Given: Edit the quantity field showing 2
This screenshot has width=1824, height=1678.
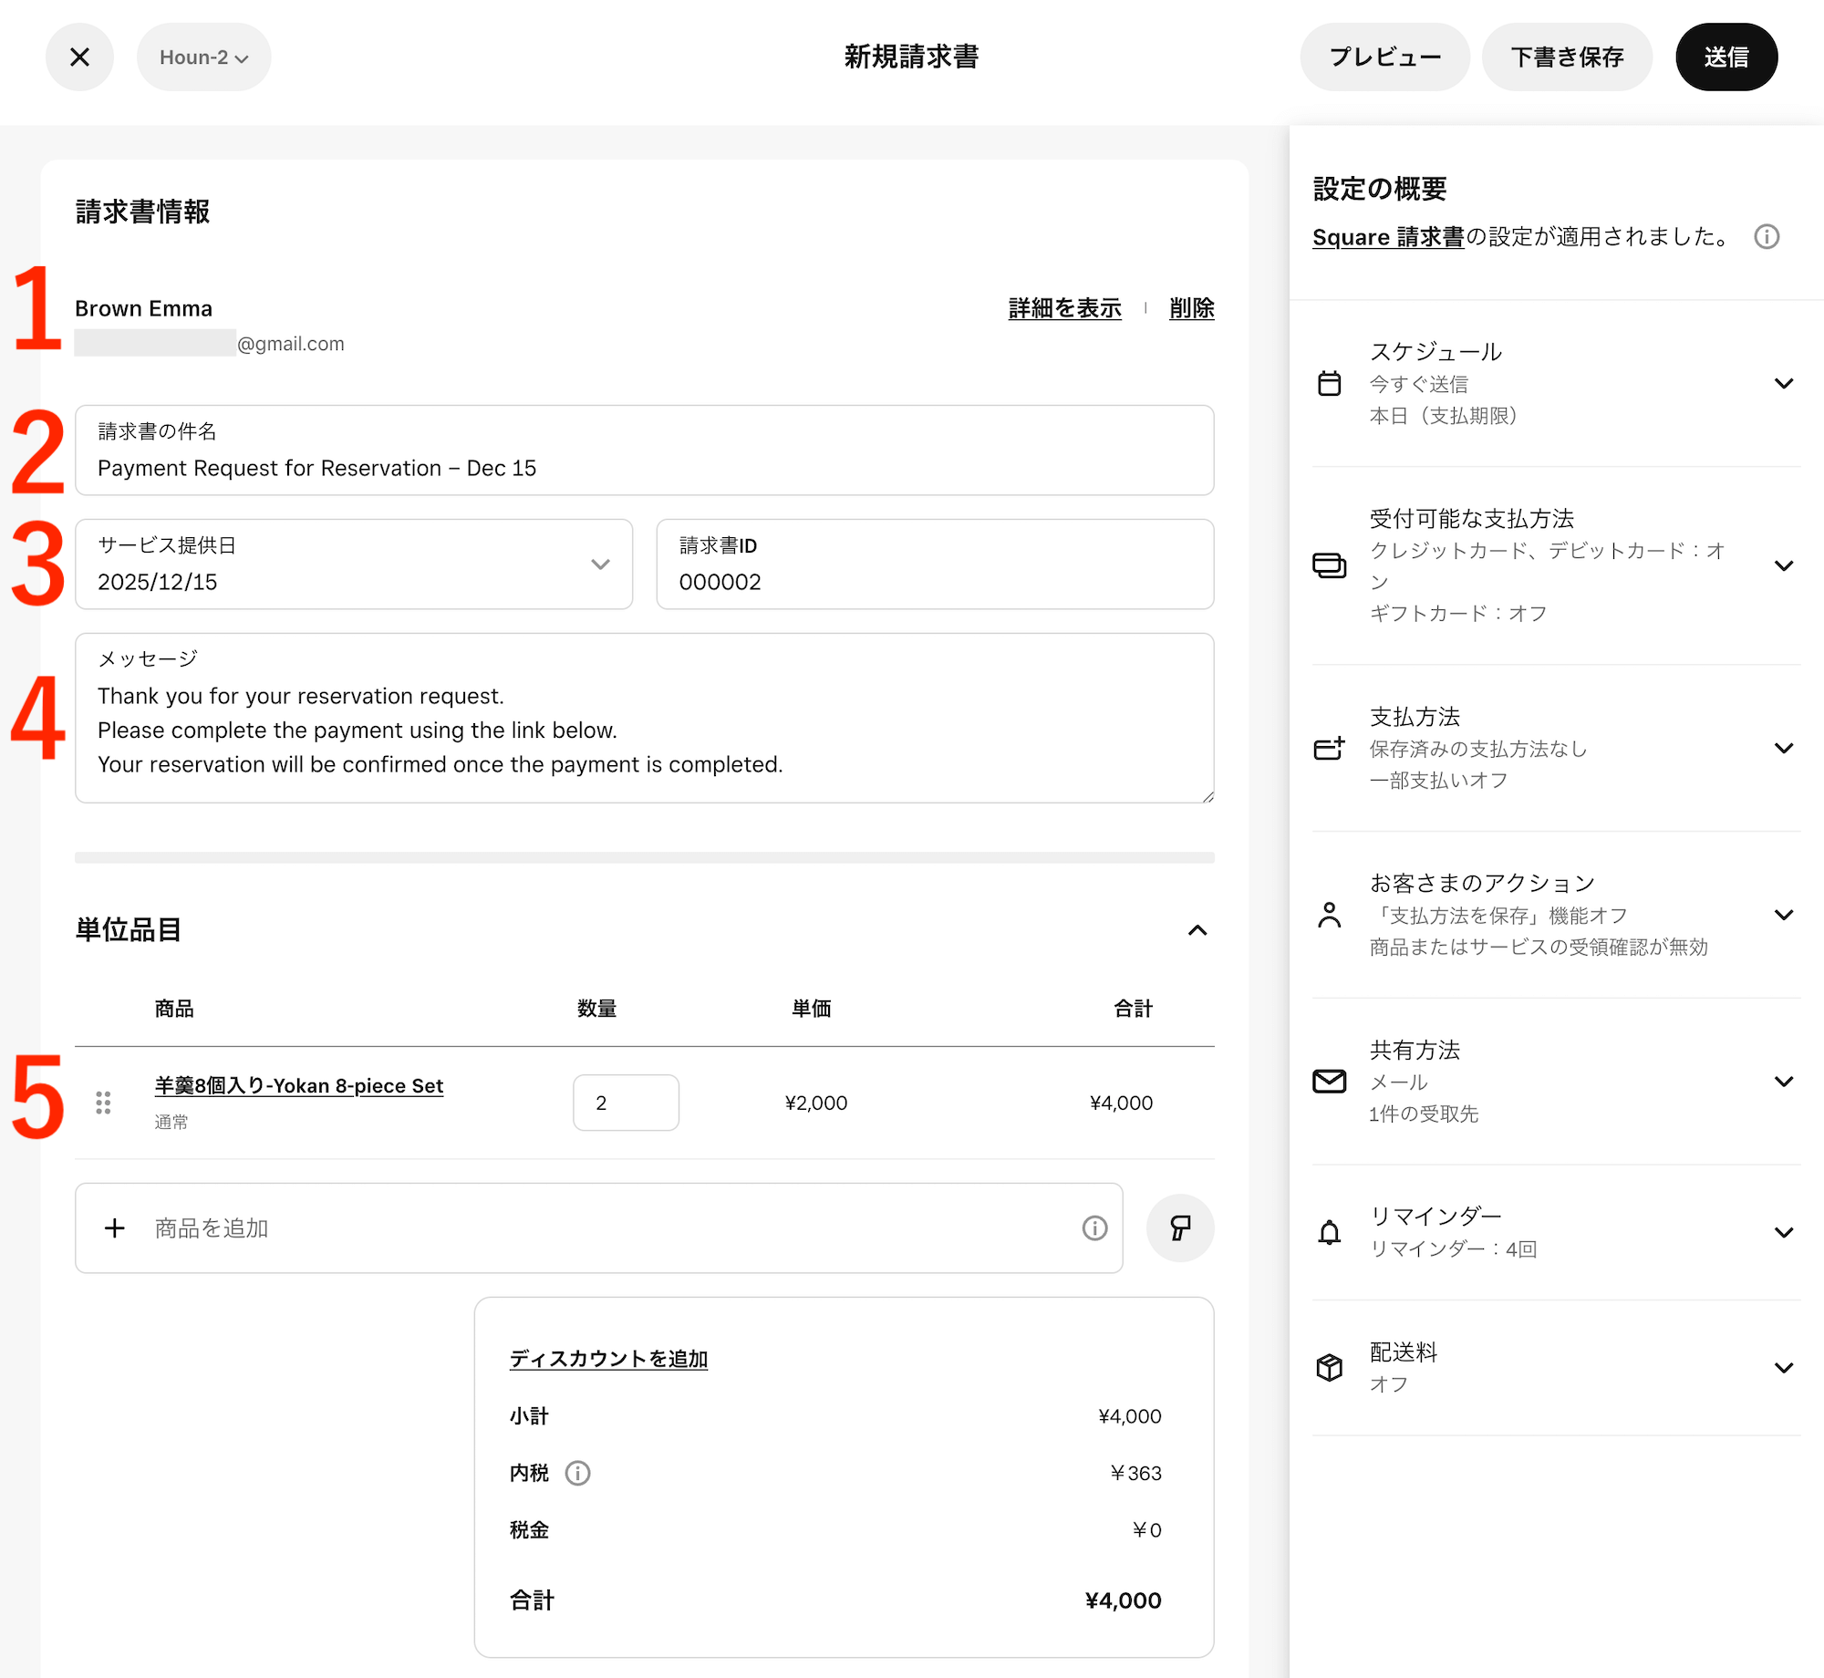Looking at the screenshot, I should point(626,1103).
